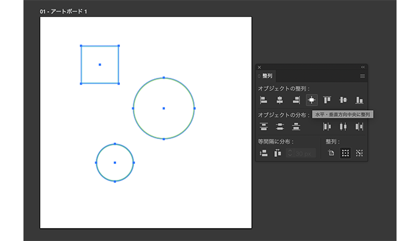Click the オブジェクトの整列 label
Screen dimensions: 420x241
pyautogui.click(x=283, y=88)
